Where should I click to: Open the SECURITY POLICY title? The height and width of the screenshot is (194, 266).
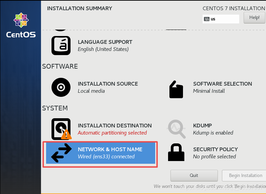pos(216,149)
